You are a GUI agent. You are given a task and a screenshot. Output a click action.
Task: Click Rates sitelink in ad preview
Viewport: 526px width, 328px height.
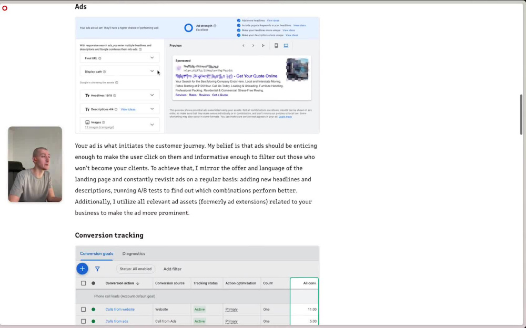193,95
